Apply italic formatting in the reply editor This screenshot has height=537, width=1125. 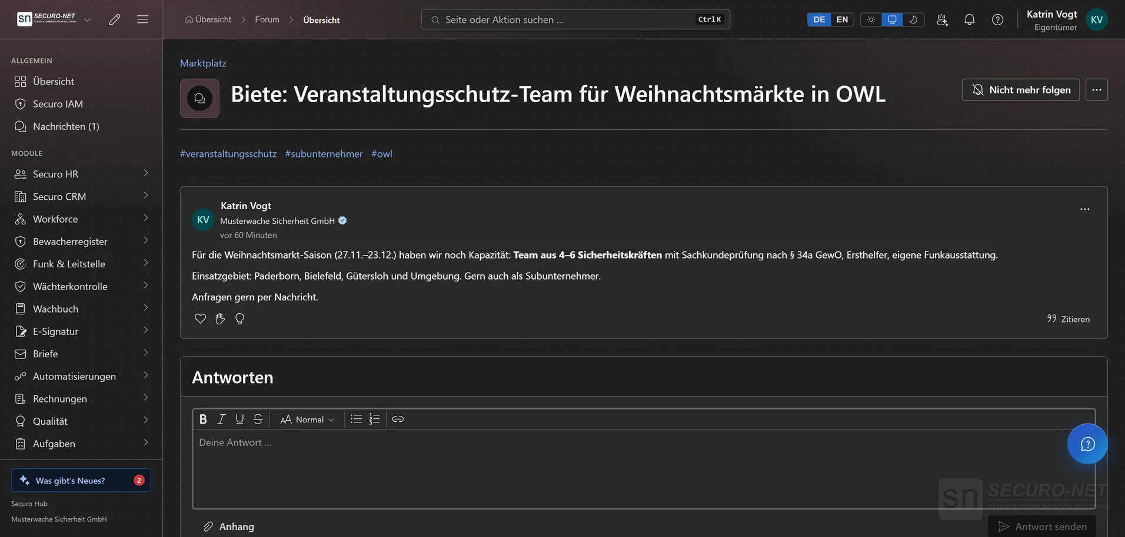coord(221,419)
